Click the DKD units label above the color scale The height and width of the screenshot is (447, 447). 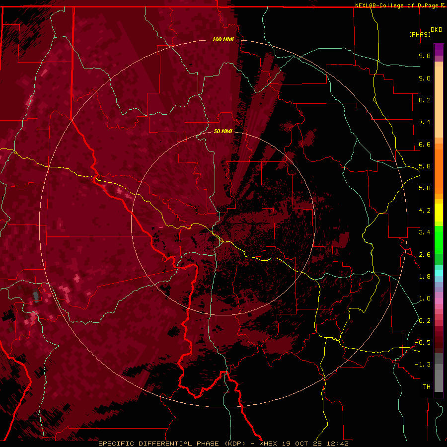[437, 30]
